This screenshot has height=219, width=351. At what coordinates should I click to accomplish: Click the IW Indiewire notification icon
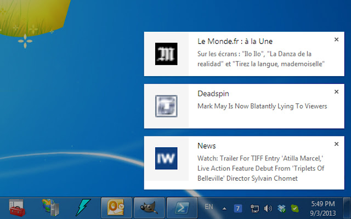tap(166, 158)
